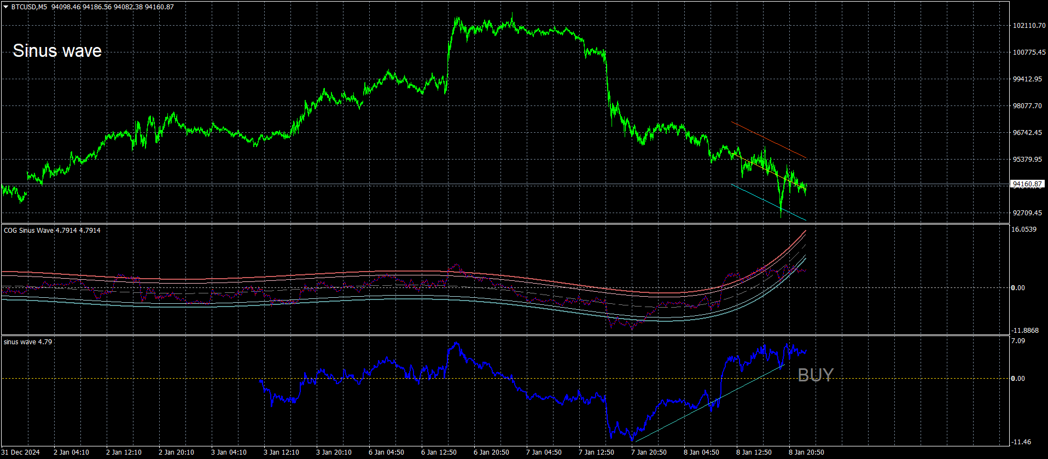Click the 6 Jan 12:50 time label
The width and height of the screenshot is (1048, 459).
tap(439, 452)
